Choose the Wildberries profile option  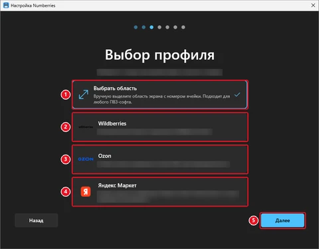(x=159, y=127)
